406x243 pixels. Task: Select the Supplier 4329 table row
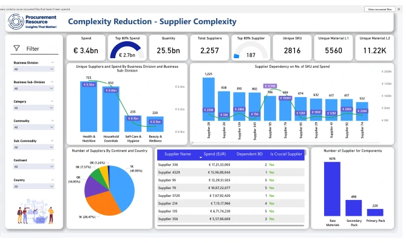(212, 173)
